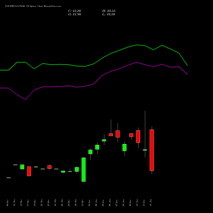Viewport: 213px width, 213px height.
Task: Select the red 17 Dec candle
Action: click(29, 171)
